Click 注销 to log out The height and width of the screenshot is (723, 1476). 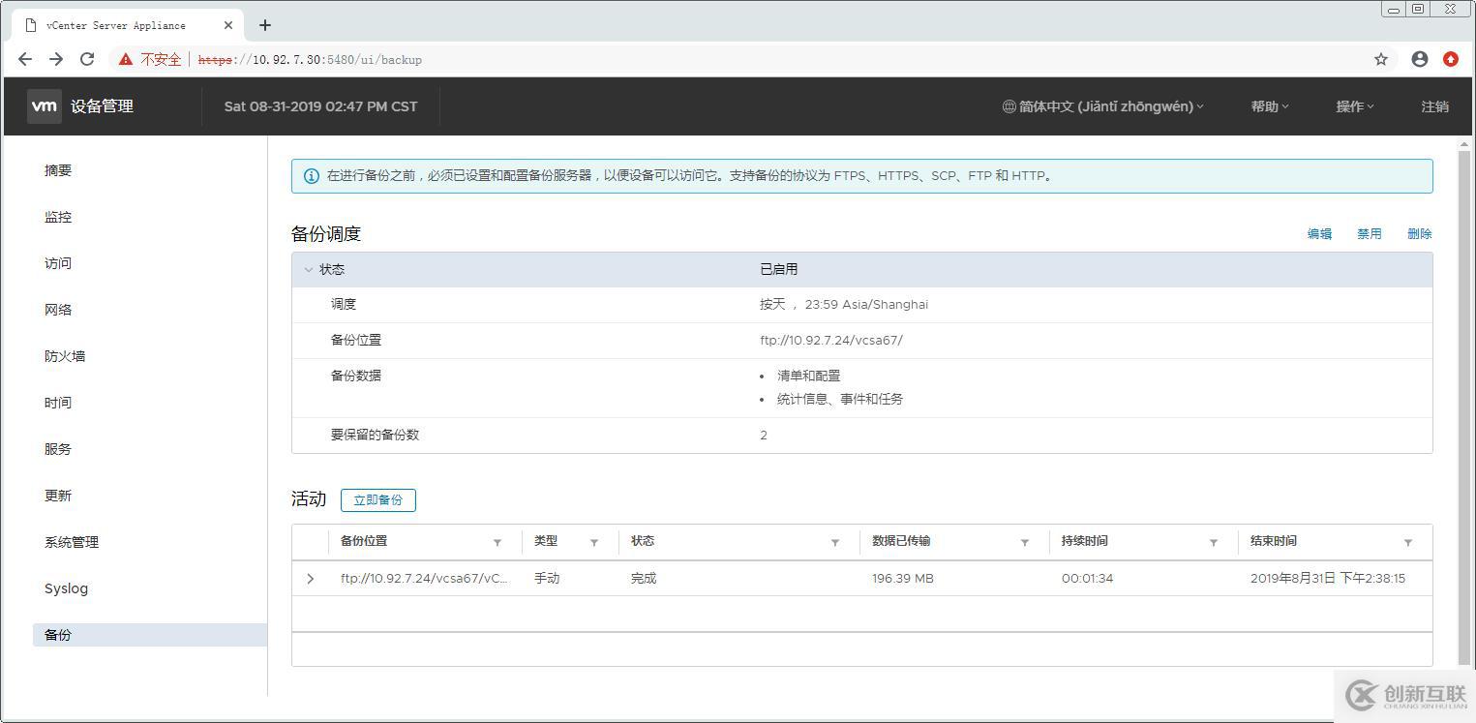[1435, 106]
